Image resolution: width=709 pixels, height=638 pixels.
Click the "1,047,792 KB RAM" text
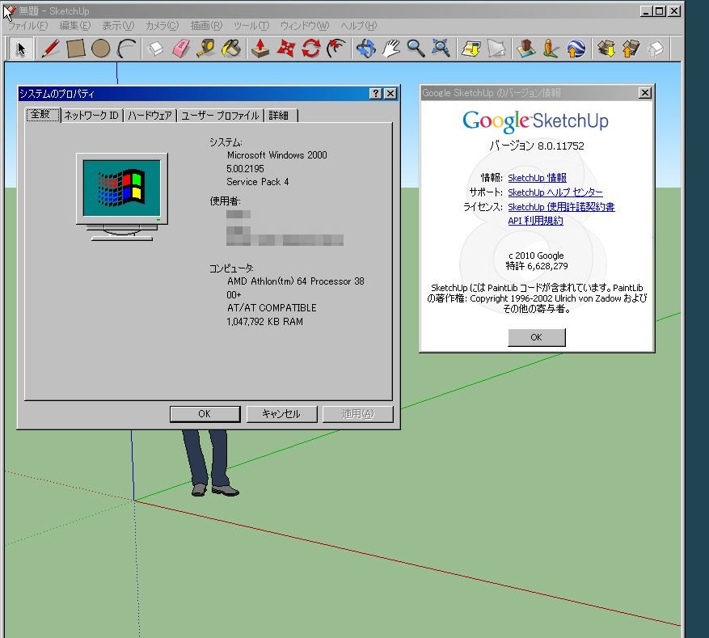point(265,322)
